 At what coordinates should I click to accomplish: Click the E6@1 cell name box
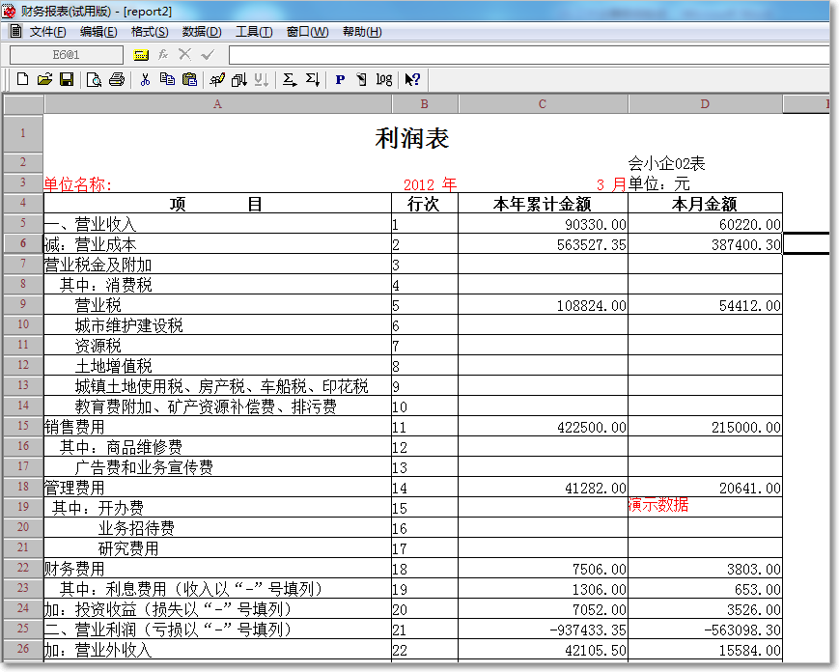(x=66, y=55)
